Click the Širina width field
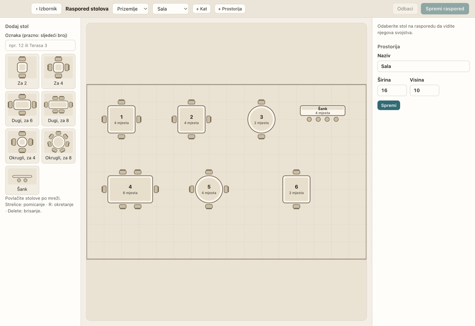This screenshot has height=326, width=475. (392, 91)
